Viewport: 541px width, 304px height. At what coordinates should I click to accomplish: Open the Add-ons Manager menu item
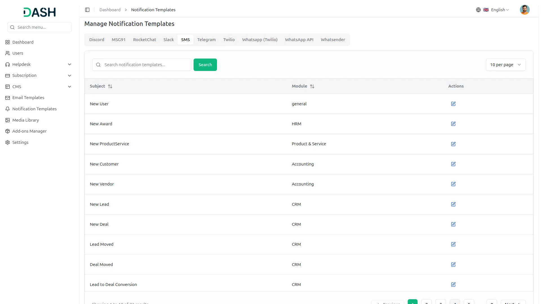[29, 131]
